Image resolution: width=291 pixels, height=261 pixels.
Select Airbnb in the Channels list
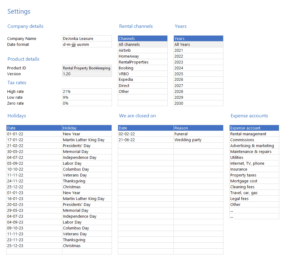143,50
